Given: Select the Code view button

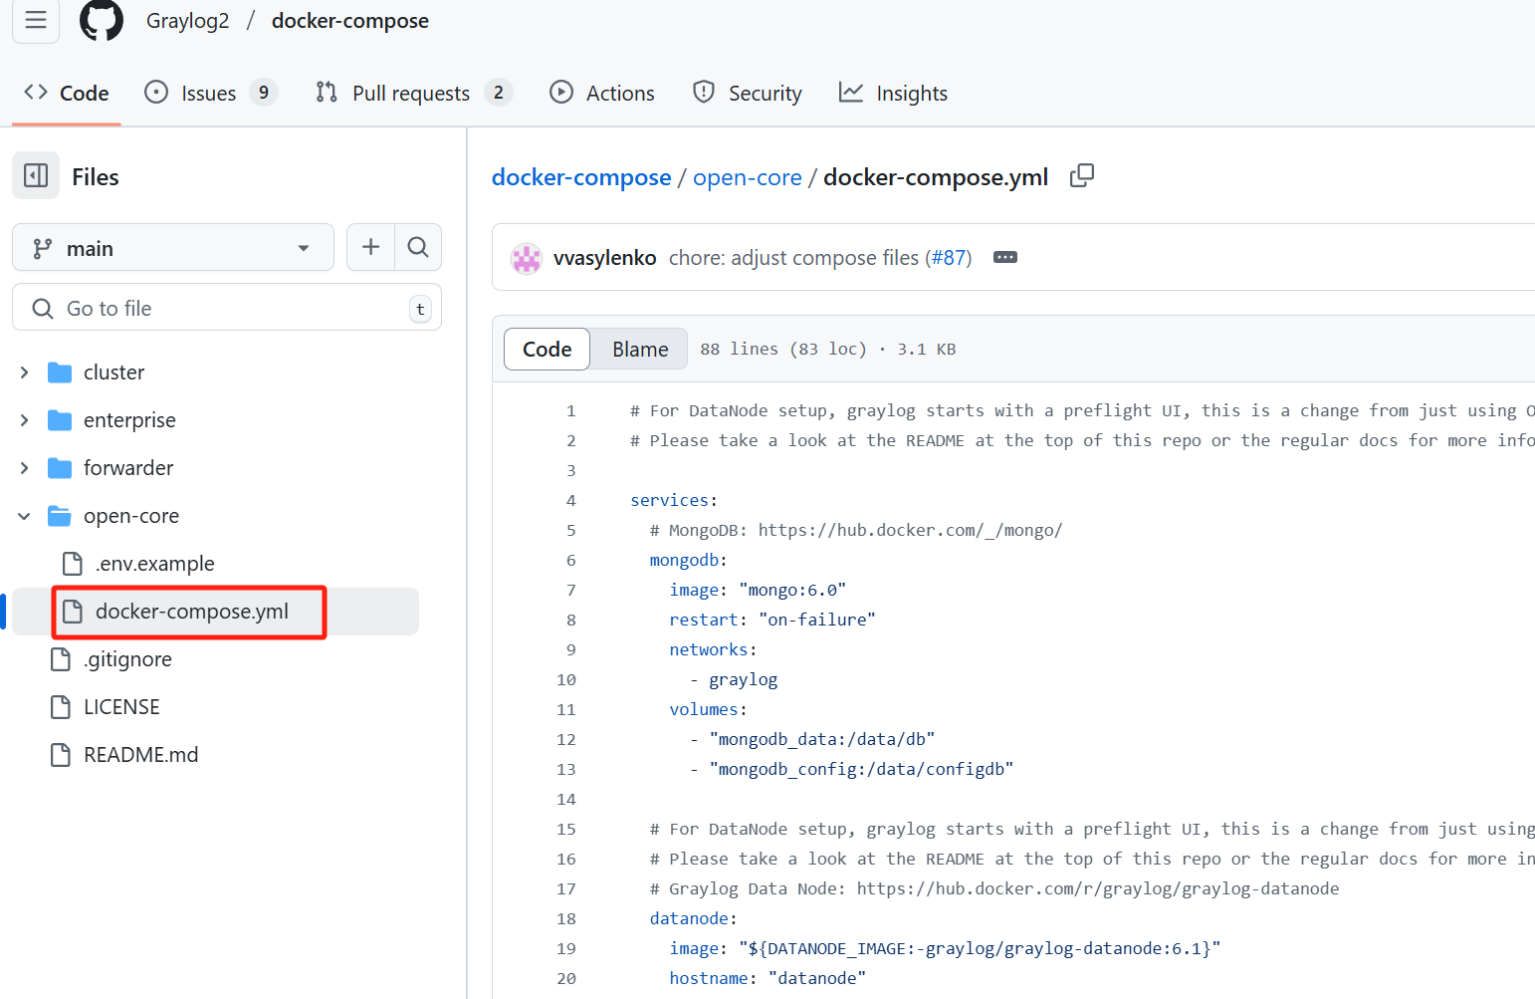Looking at the screenshot, I should tap(548, 349).
